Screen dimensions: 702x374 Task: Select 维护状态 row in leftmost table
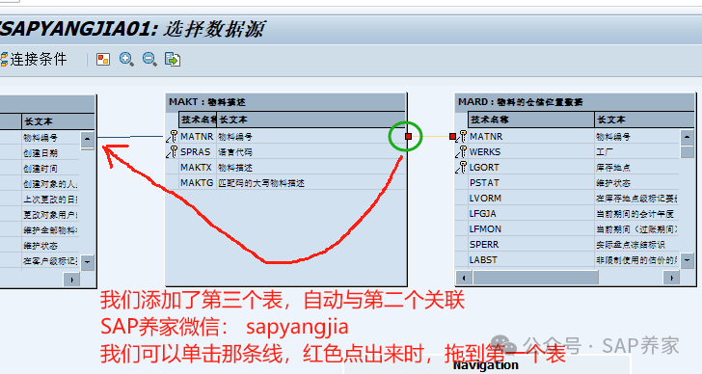[x=40, y=246]
